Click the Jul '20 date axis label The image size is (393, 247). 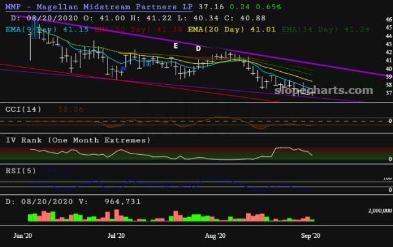[116, 235]
